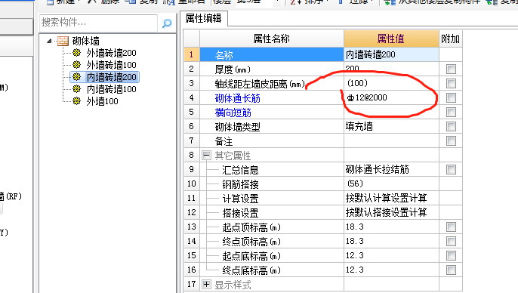
Task: Tick the 附加 checkbox for 砌体通长筋
Action: (451, 97)
